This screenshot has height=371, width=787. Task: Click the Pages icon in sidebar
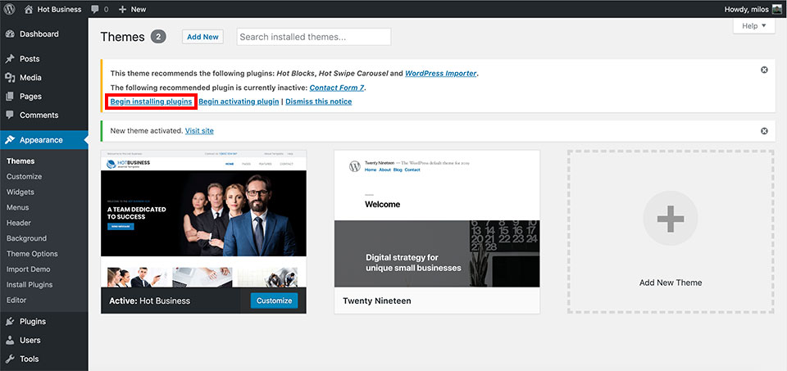tap(10, 97)
